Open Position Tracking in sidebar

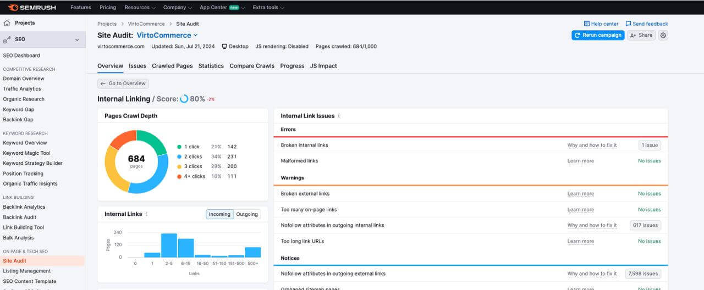point(23,174)
